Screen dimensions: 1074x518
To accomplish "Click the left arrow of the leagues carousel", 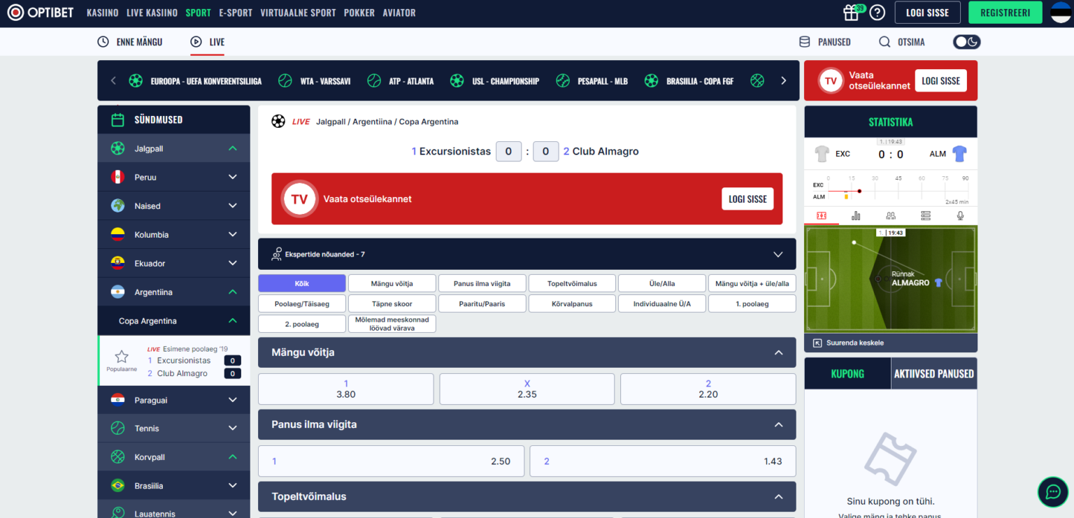I will [113, 80].
